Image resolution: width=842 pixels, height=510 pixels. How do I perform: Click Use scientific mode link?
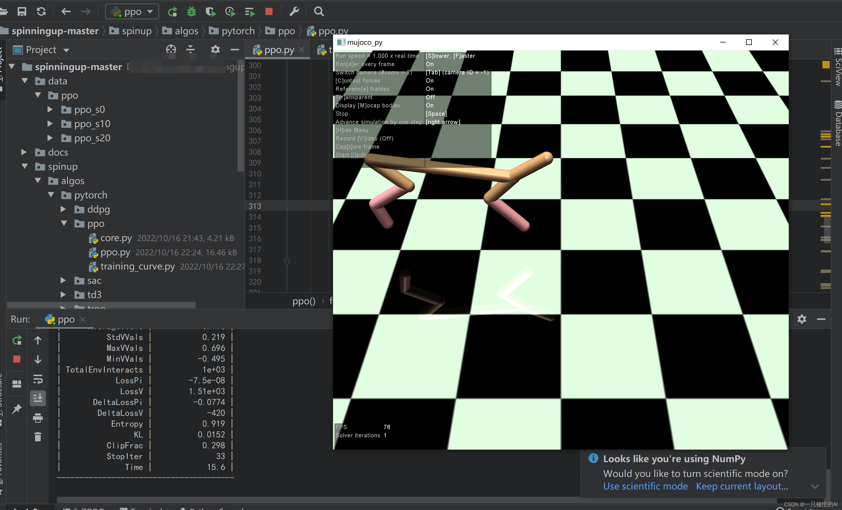[645, 486]
